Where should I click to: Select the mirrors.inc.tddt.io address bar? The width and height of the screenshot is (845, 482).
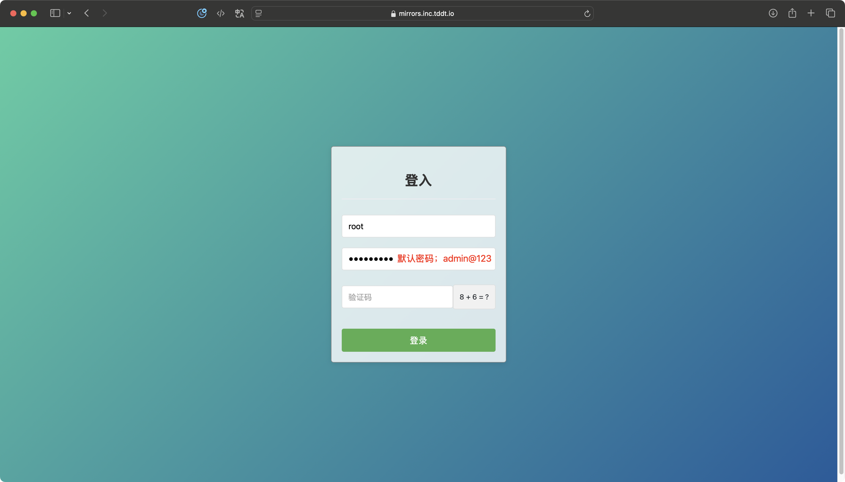(422, 13)
